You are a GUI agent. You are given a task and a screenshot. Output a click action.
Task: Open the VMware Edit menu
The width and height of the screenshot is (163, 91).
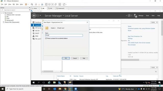[6, 4]
